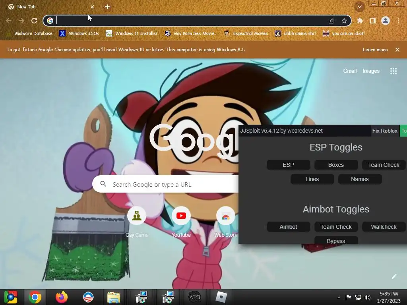The width and height of the screenshot is (407, 305).
Task: Toggle Team Check under Aimbot Toggles
Action: click(336, 227)
